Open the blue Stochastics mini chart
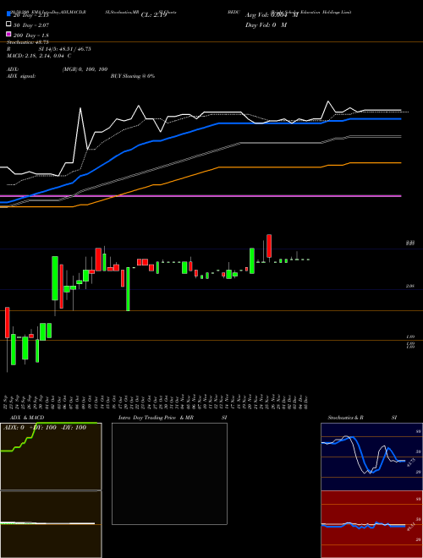This screenshot has width=423, height=558. pos(371,457)
